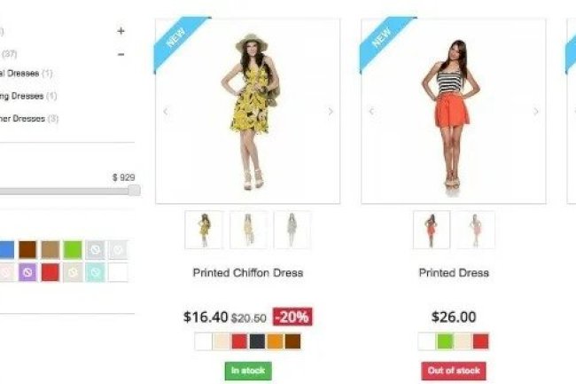The image size is (576, 384).
Task: Collapse the category with the minus icon
Action: (x=121, y=54)
